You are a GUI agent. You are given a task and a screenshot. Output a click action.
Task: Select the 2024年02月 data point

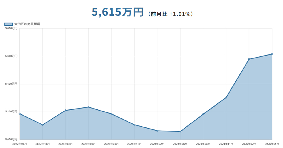coord(157,131)
